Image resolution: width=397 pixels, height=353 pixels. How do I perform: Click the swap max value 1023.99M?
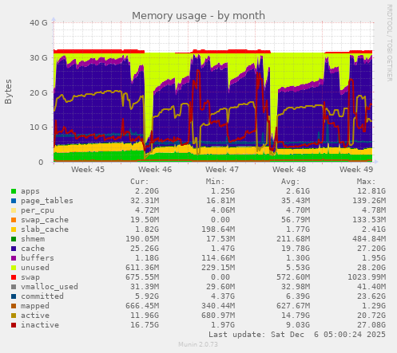click(367, 277)
